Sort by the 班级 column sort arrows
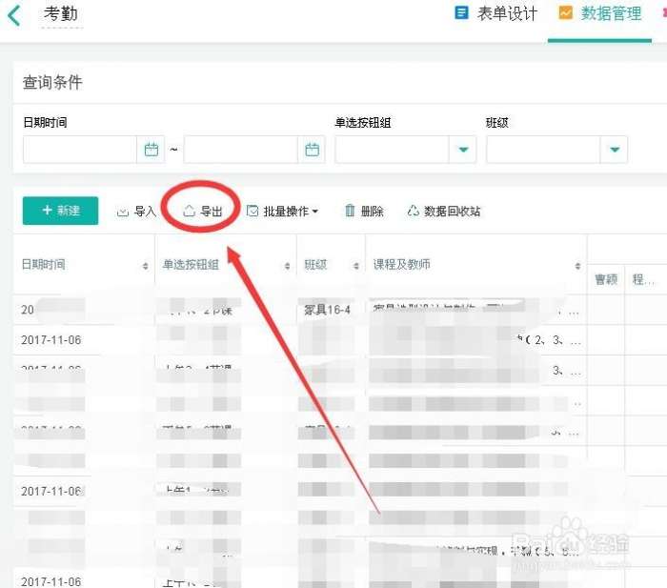Screen dimensions: 667x588 tap(356, 266)
